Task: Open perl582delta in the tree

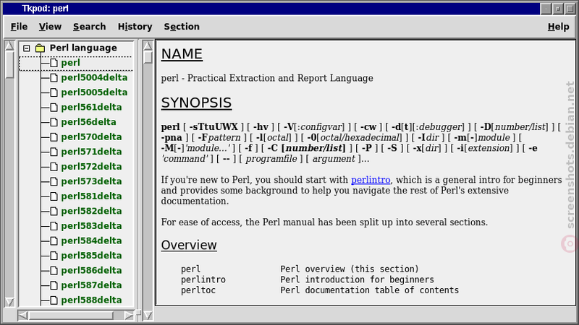Action: coord(91,211)
